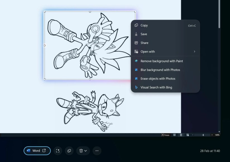230x162 pixels.
Task: Select the Copy snip icon in bottom toolbar
Action: point(69,151)
